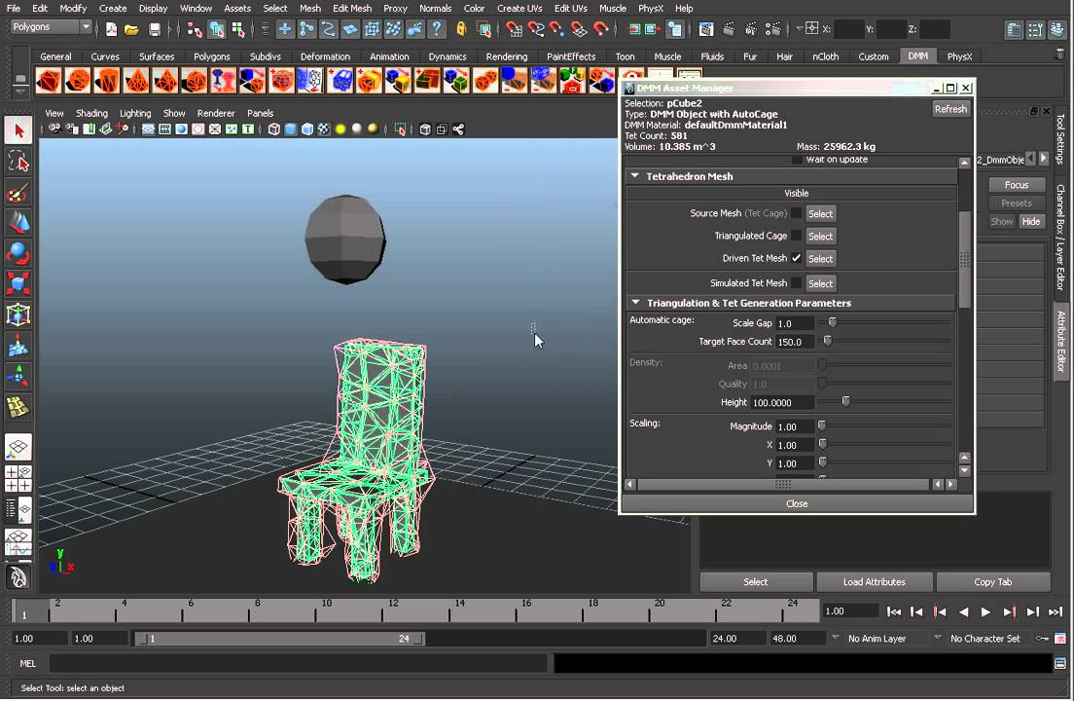Screen dimensions: 1074x701
Task: Collapse Triangulation & Tet Generation Parameters
Action: point(635,303)
